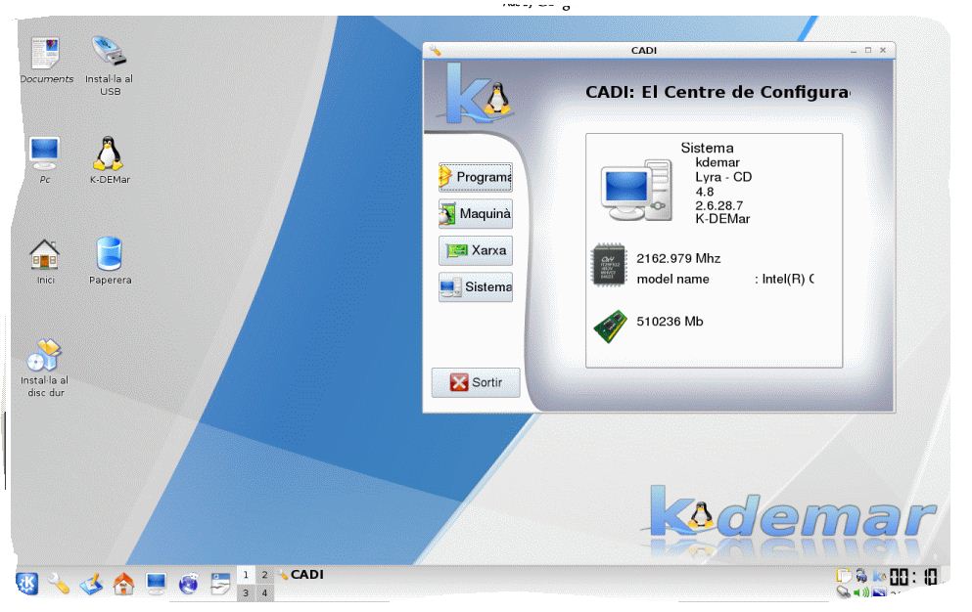
Task: Click the "Sistema" heading in info panel
Action: 707,148
